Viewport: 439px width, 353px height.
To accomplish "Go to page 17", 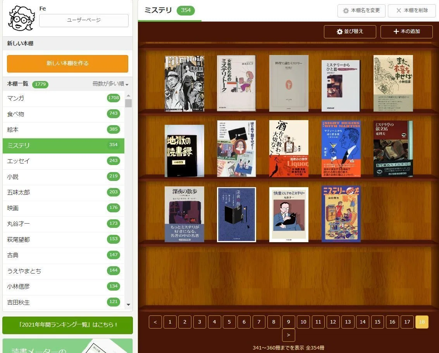I will tap(407, 322).
